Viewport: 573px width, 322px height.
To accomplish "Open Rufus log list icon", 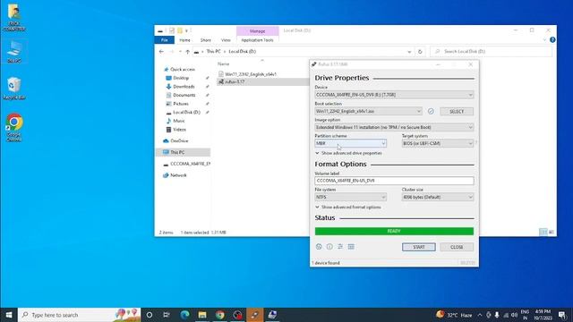I will pyautogui.click(x=351, y=247).
